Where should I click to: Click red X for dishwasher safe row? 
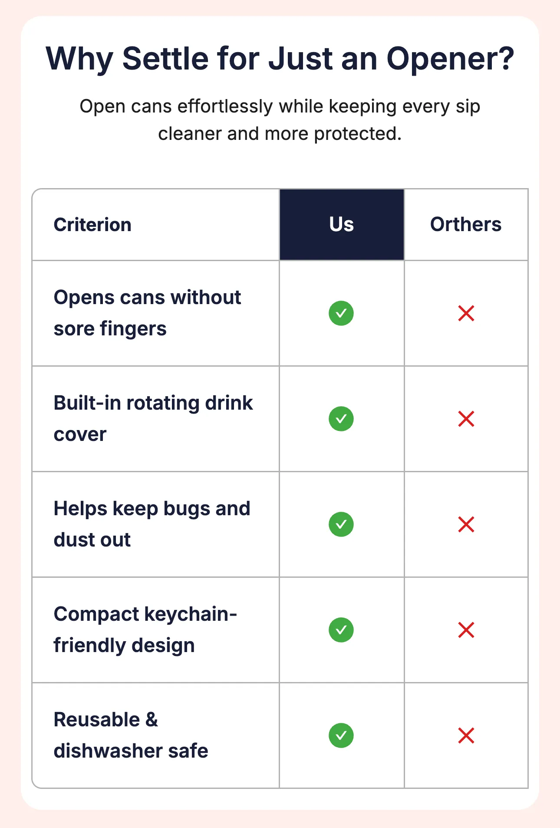466,735
